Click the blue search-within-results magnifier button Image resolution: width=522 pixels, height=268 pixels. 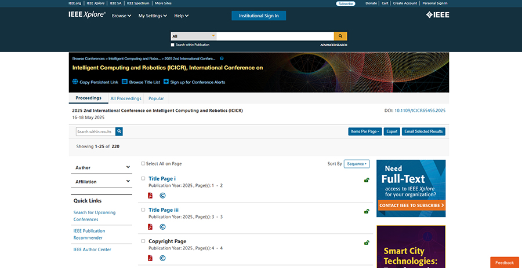[119, 131]
